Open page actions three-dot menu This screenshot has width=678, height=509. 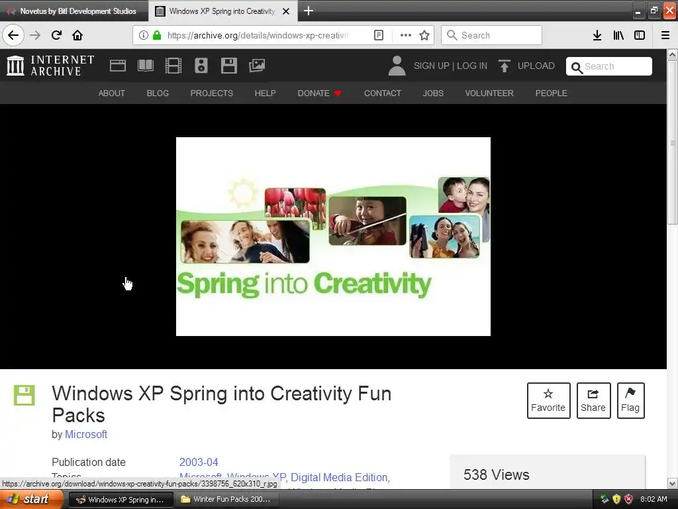pyautogui.click(x=406, y=35)
